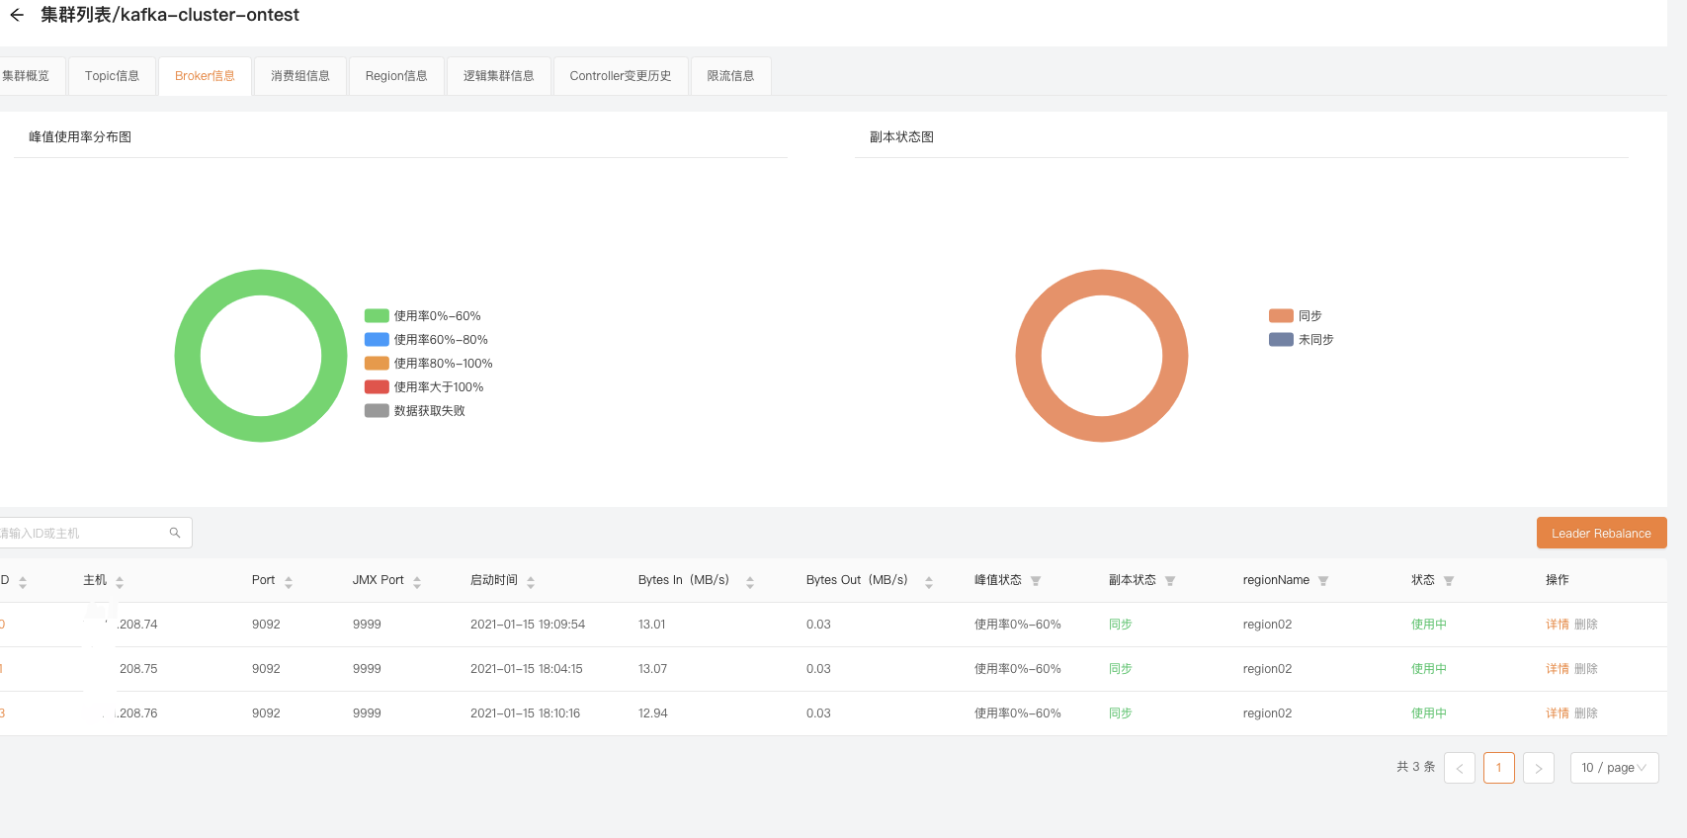Viewport: 1687px width, 838px height.
Task: Click the 共 3 条 total count
Action: [x=1416, y=767]
